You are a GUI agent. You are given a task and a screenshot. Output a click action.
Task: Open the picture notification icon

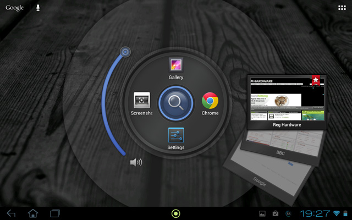coord(262,214)
